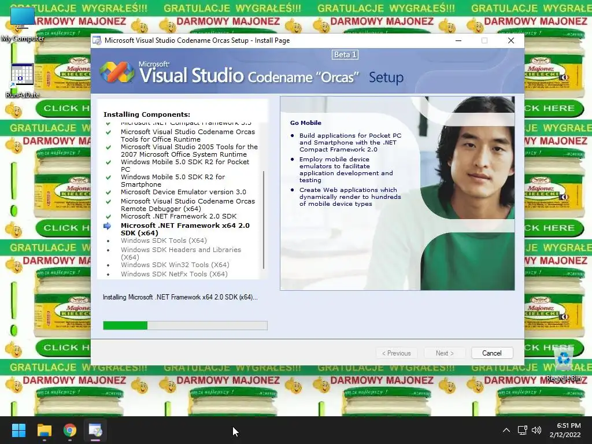592x444 pixels.
Task: Select Windows SDK Tools (X64) entry
Action: (x=164, y=240)
